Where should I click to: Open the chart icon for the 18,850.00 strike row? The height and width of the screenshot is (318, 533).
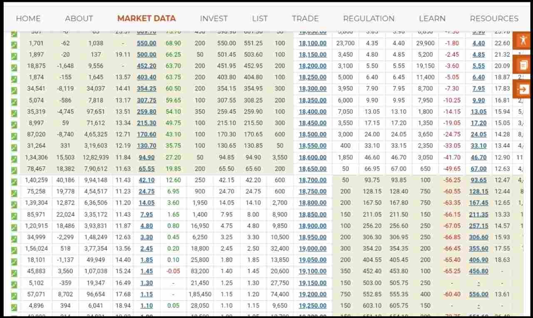(x=14, y=216)
